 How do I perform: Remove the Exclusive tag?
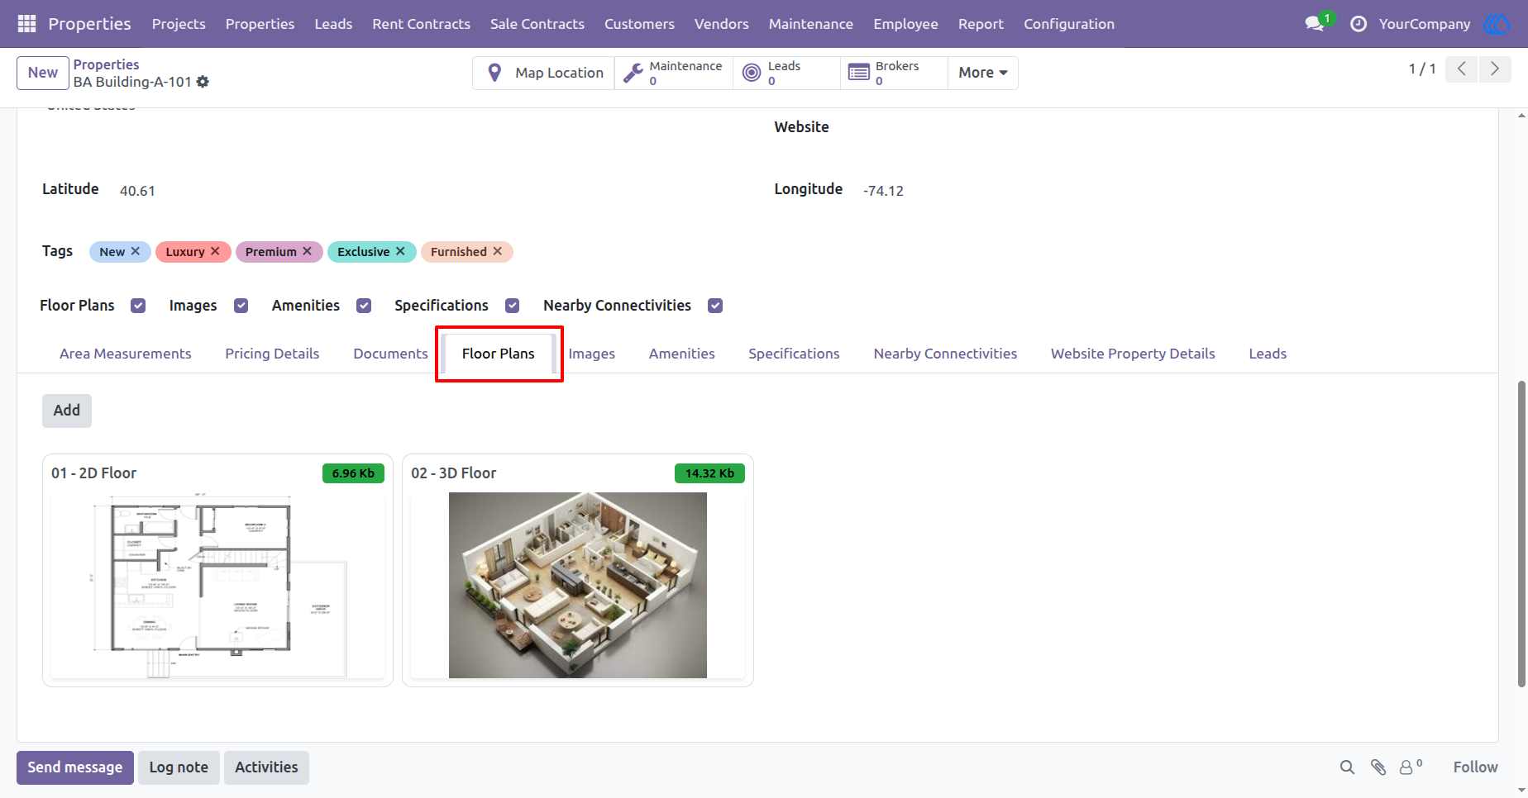pyautogui.click(x=400, y=251)
